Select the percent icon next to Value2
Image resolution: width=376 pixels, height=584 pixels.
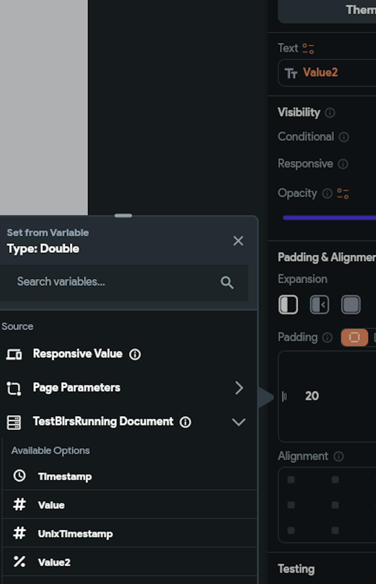pos(18,562)
